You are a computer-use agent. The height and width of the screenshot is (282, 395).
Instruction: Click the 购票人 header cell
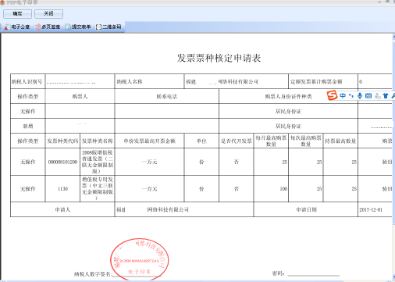pos(80,96)
